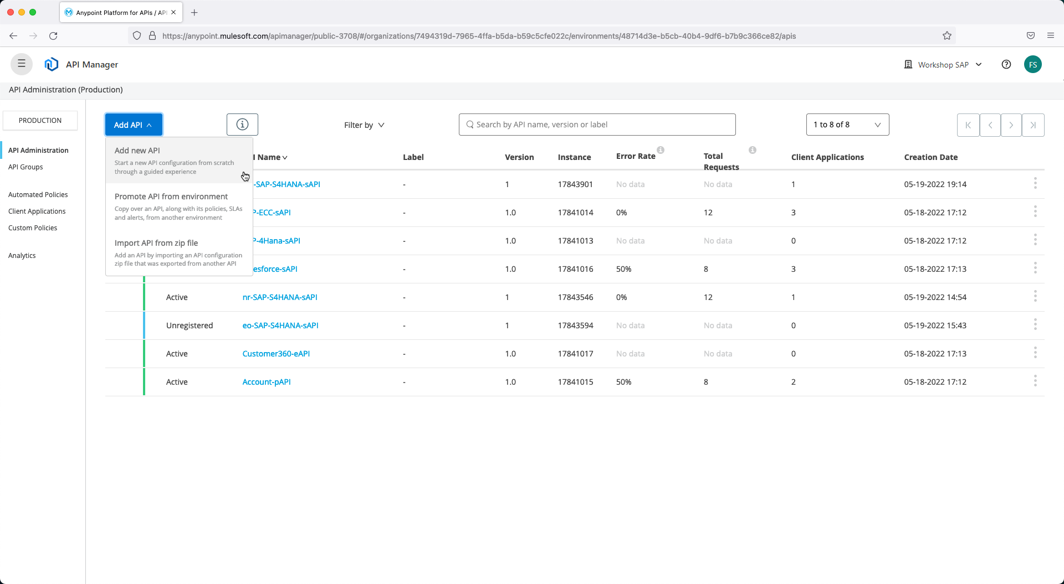Go to last page of results
This screenshot has height=584, width=1064.
pyautogui.click(x=1033, y=125)
